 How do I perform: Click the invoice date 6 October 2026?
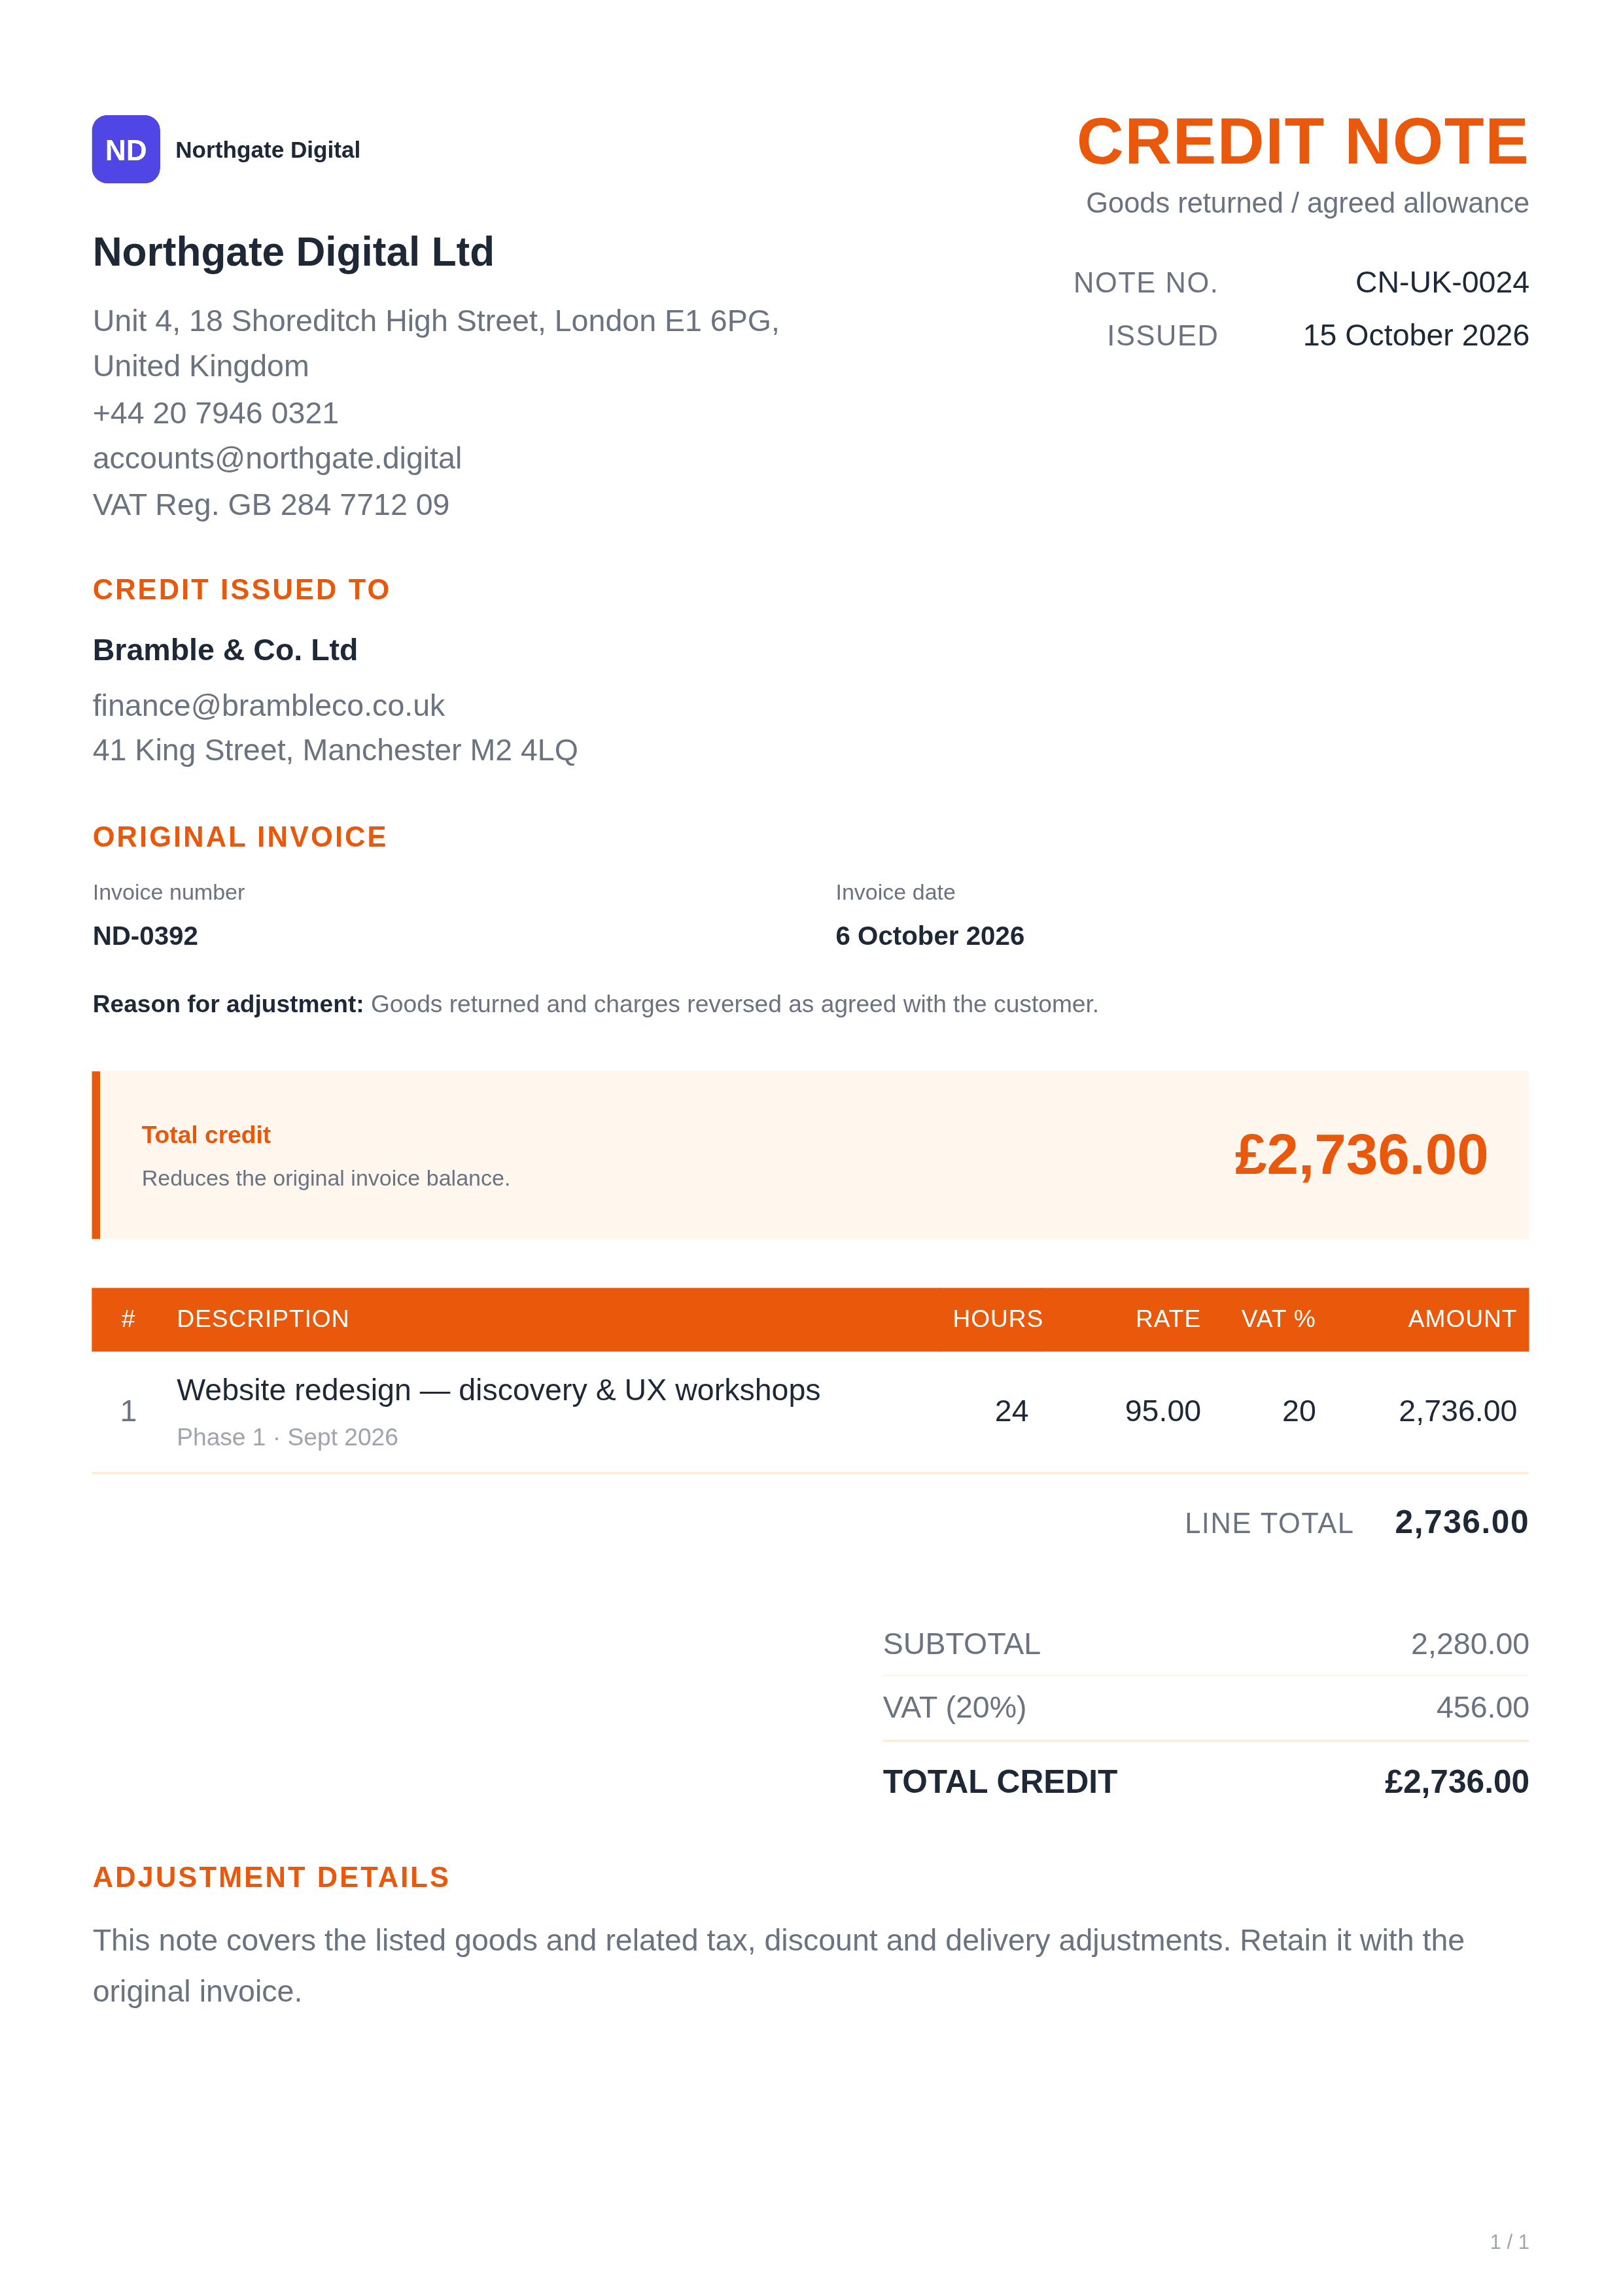929,936
